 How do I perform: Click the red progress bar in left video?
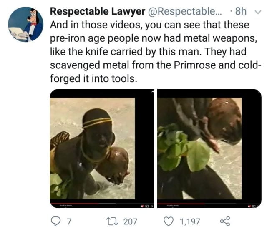click(83, 203)
